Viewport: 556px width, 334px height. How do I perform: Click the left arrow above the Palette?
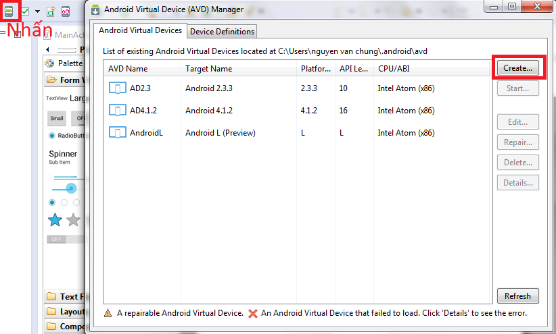click(x=47, y=49)
